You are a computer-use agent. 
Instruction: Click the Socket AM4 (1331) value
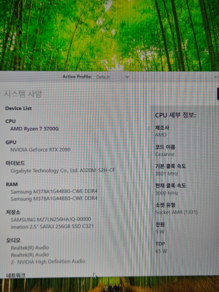(176, 212)
